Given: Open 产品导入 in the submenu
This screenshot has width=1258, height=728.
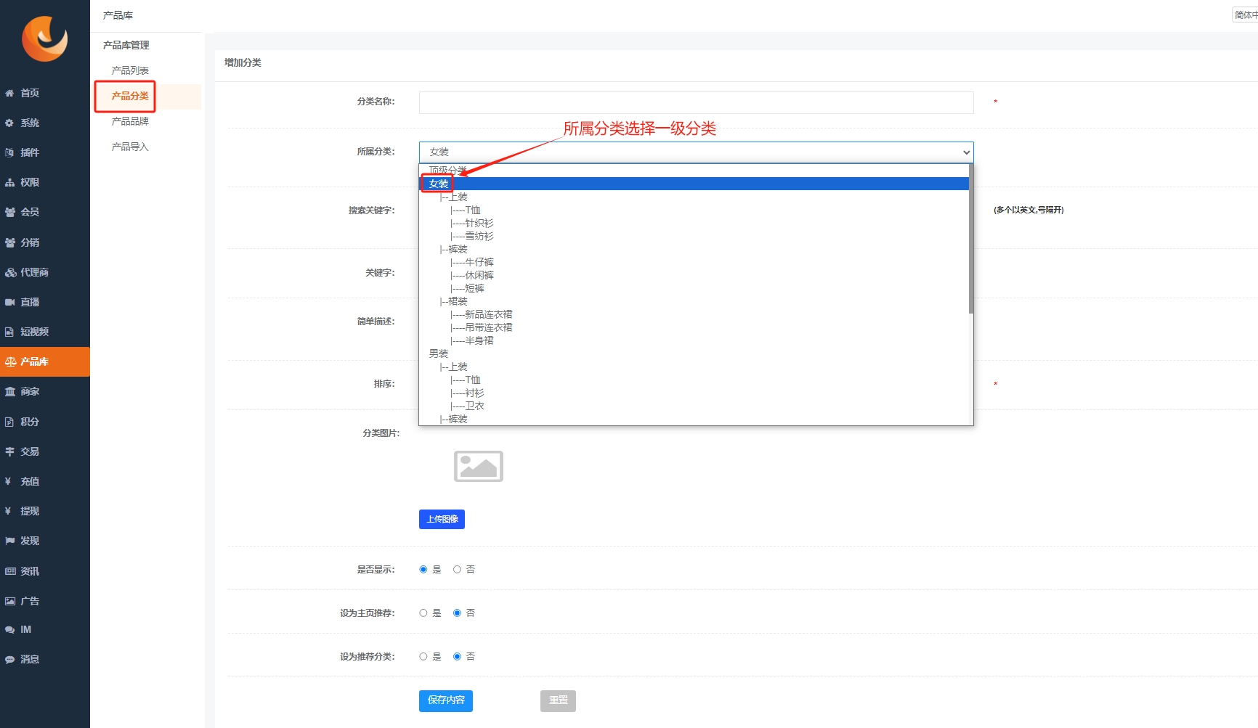Looking at the screenshot, I should pos(130,147).
